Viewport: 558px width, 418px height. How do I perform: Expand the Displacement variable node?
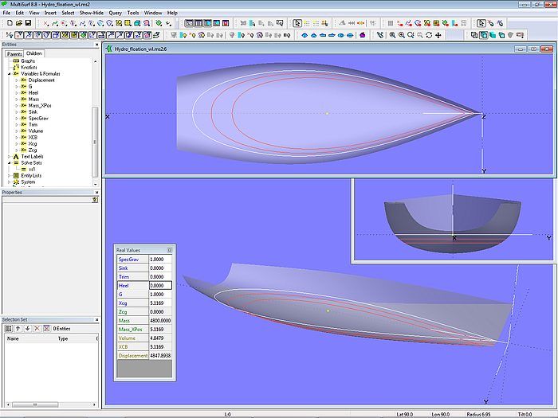click(16, 80)
